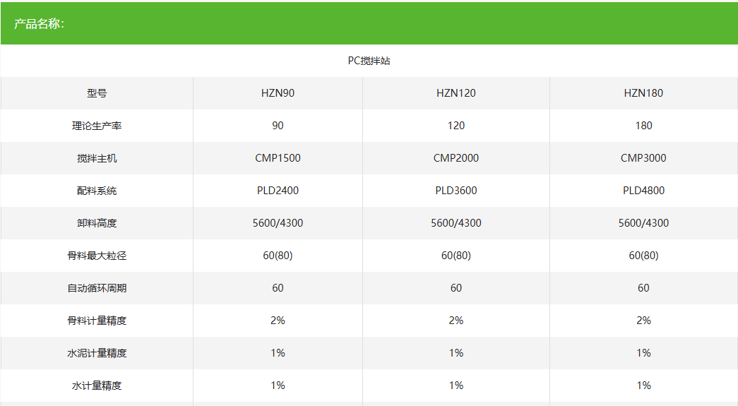Click the PLD2400 batching cell
738x406 pixels.
click(278, 191)
